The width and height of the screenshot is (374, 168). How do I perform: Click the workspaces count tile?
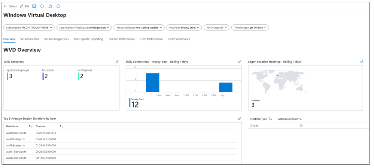85,74
